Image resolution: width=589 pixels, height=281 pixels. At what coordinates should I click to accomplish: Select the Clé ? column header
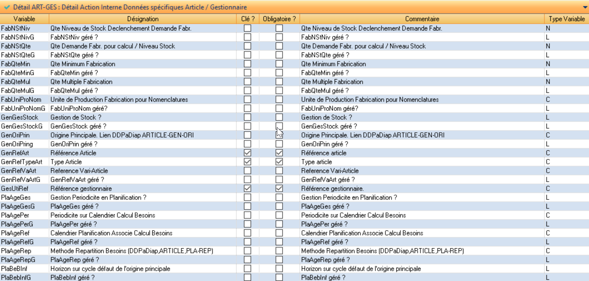coord(248,19)
